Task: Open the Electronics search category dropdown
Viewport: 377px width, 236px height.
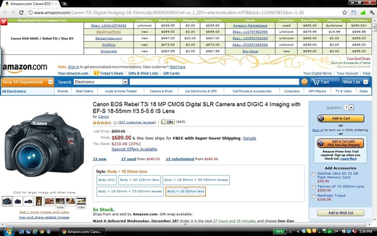Action: click(101, 82)
